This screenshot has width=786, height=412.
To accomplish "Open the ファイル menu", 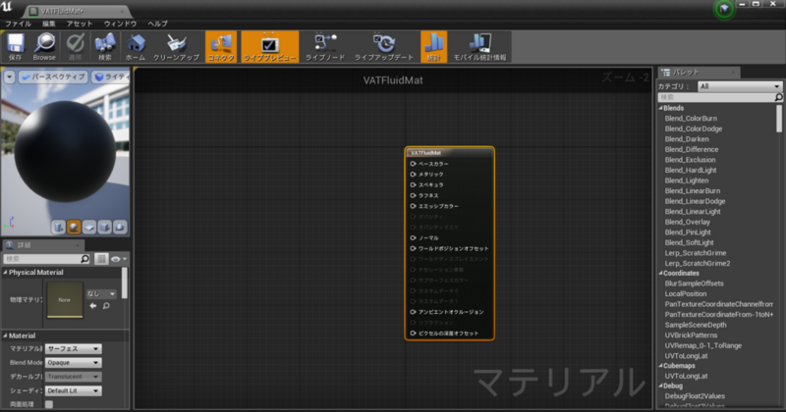I will click(18, 24).
